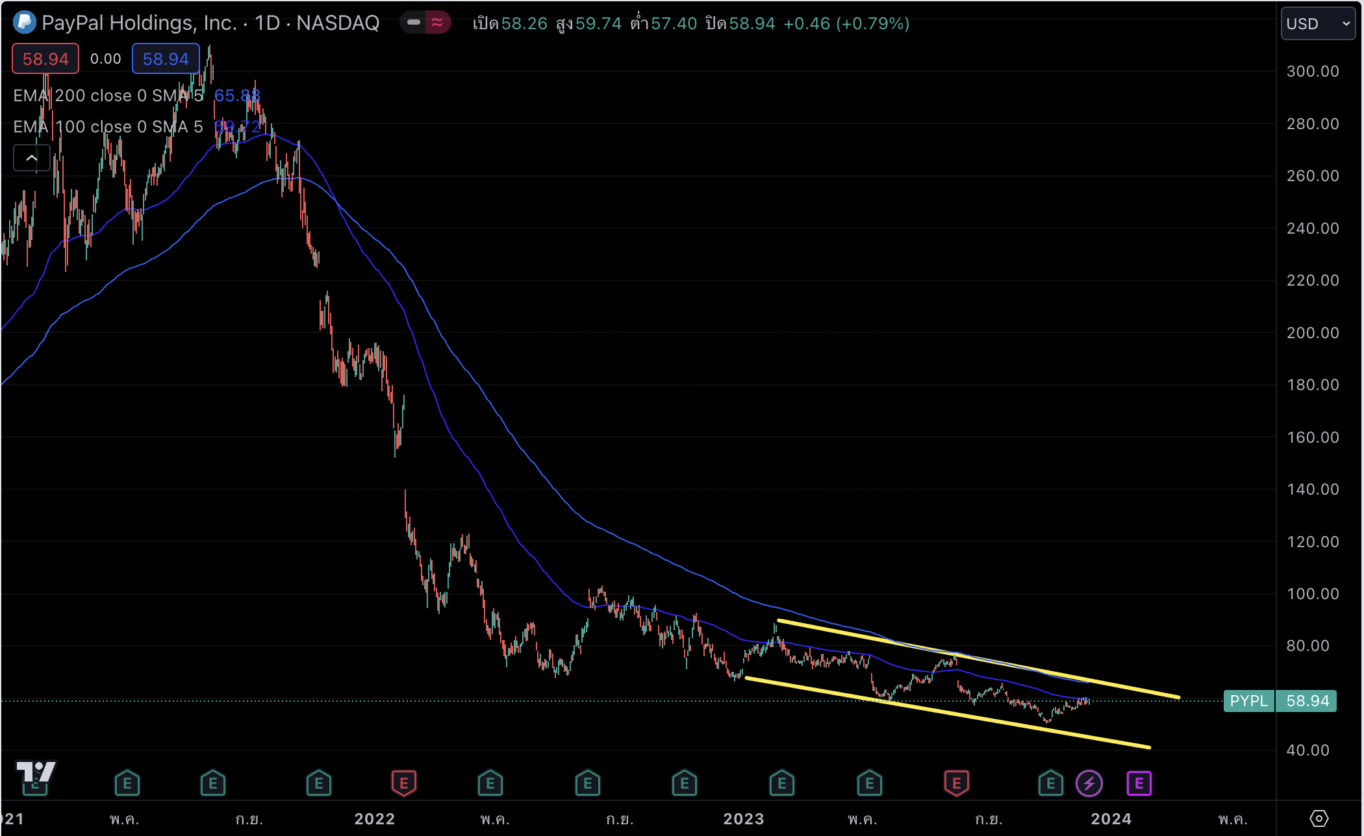Click the green E earnings marker above พ.ค. 2022
The width and height of the screenshot is (1364, 836).
pos(490,783)
